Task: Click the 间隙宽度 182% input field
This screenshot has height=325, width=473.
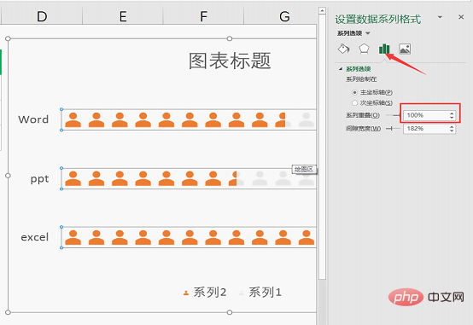Action: click(x=426, y=129)
